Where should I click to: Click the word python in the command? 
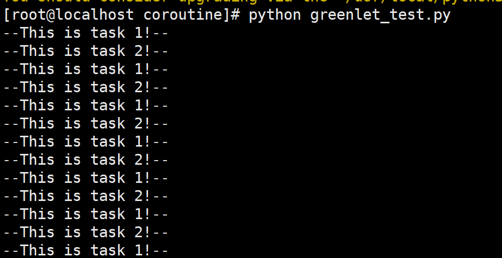point(275,16)
